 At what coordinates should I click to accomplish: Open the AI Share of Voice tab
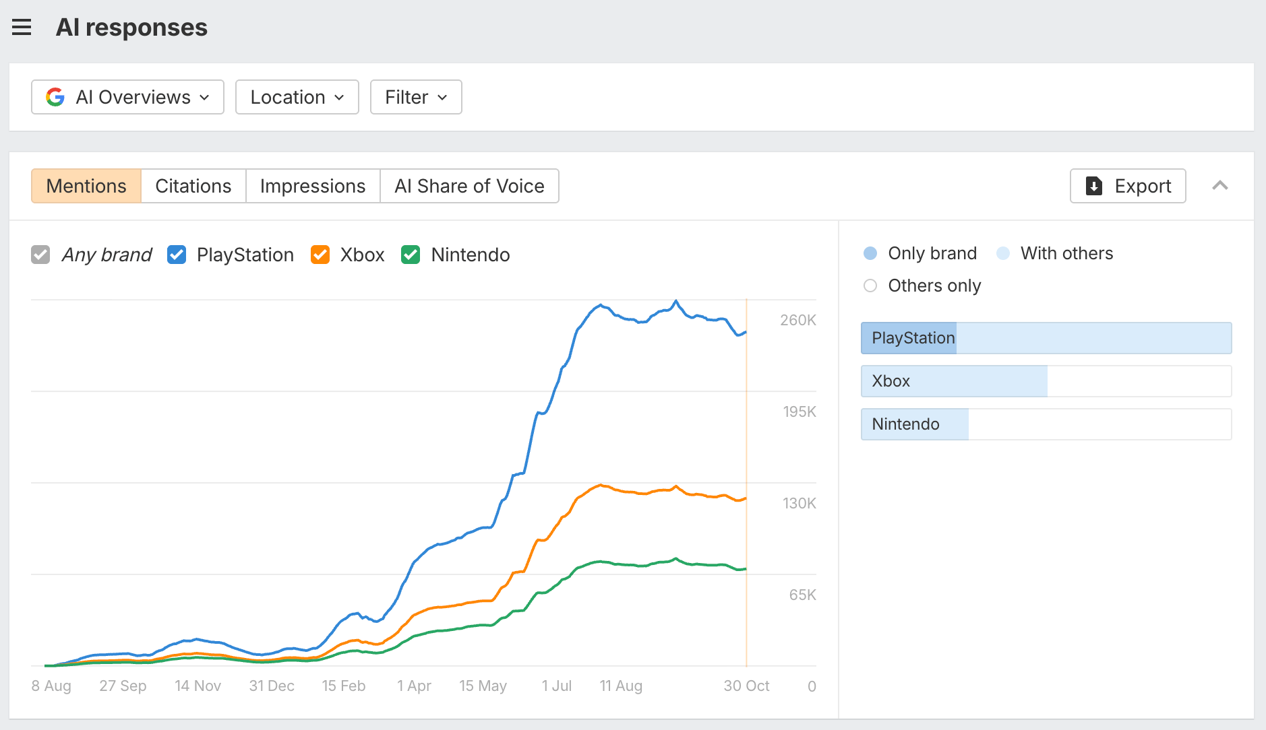(469, 186)
